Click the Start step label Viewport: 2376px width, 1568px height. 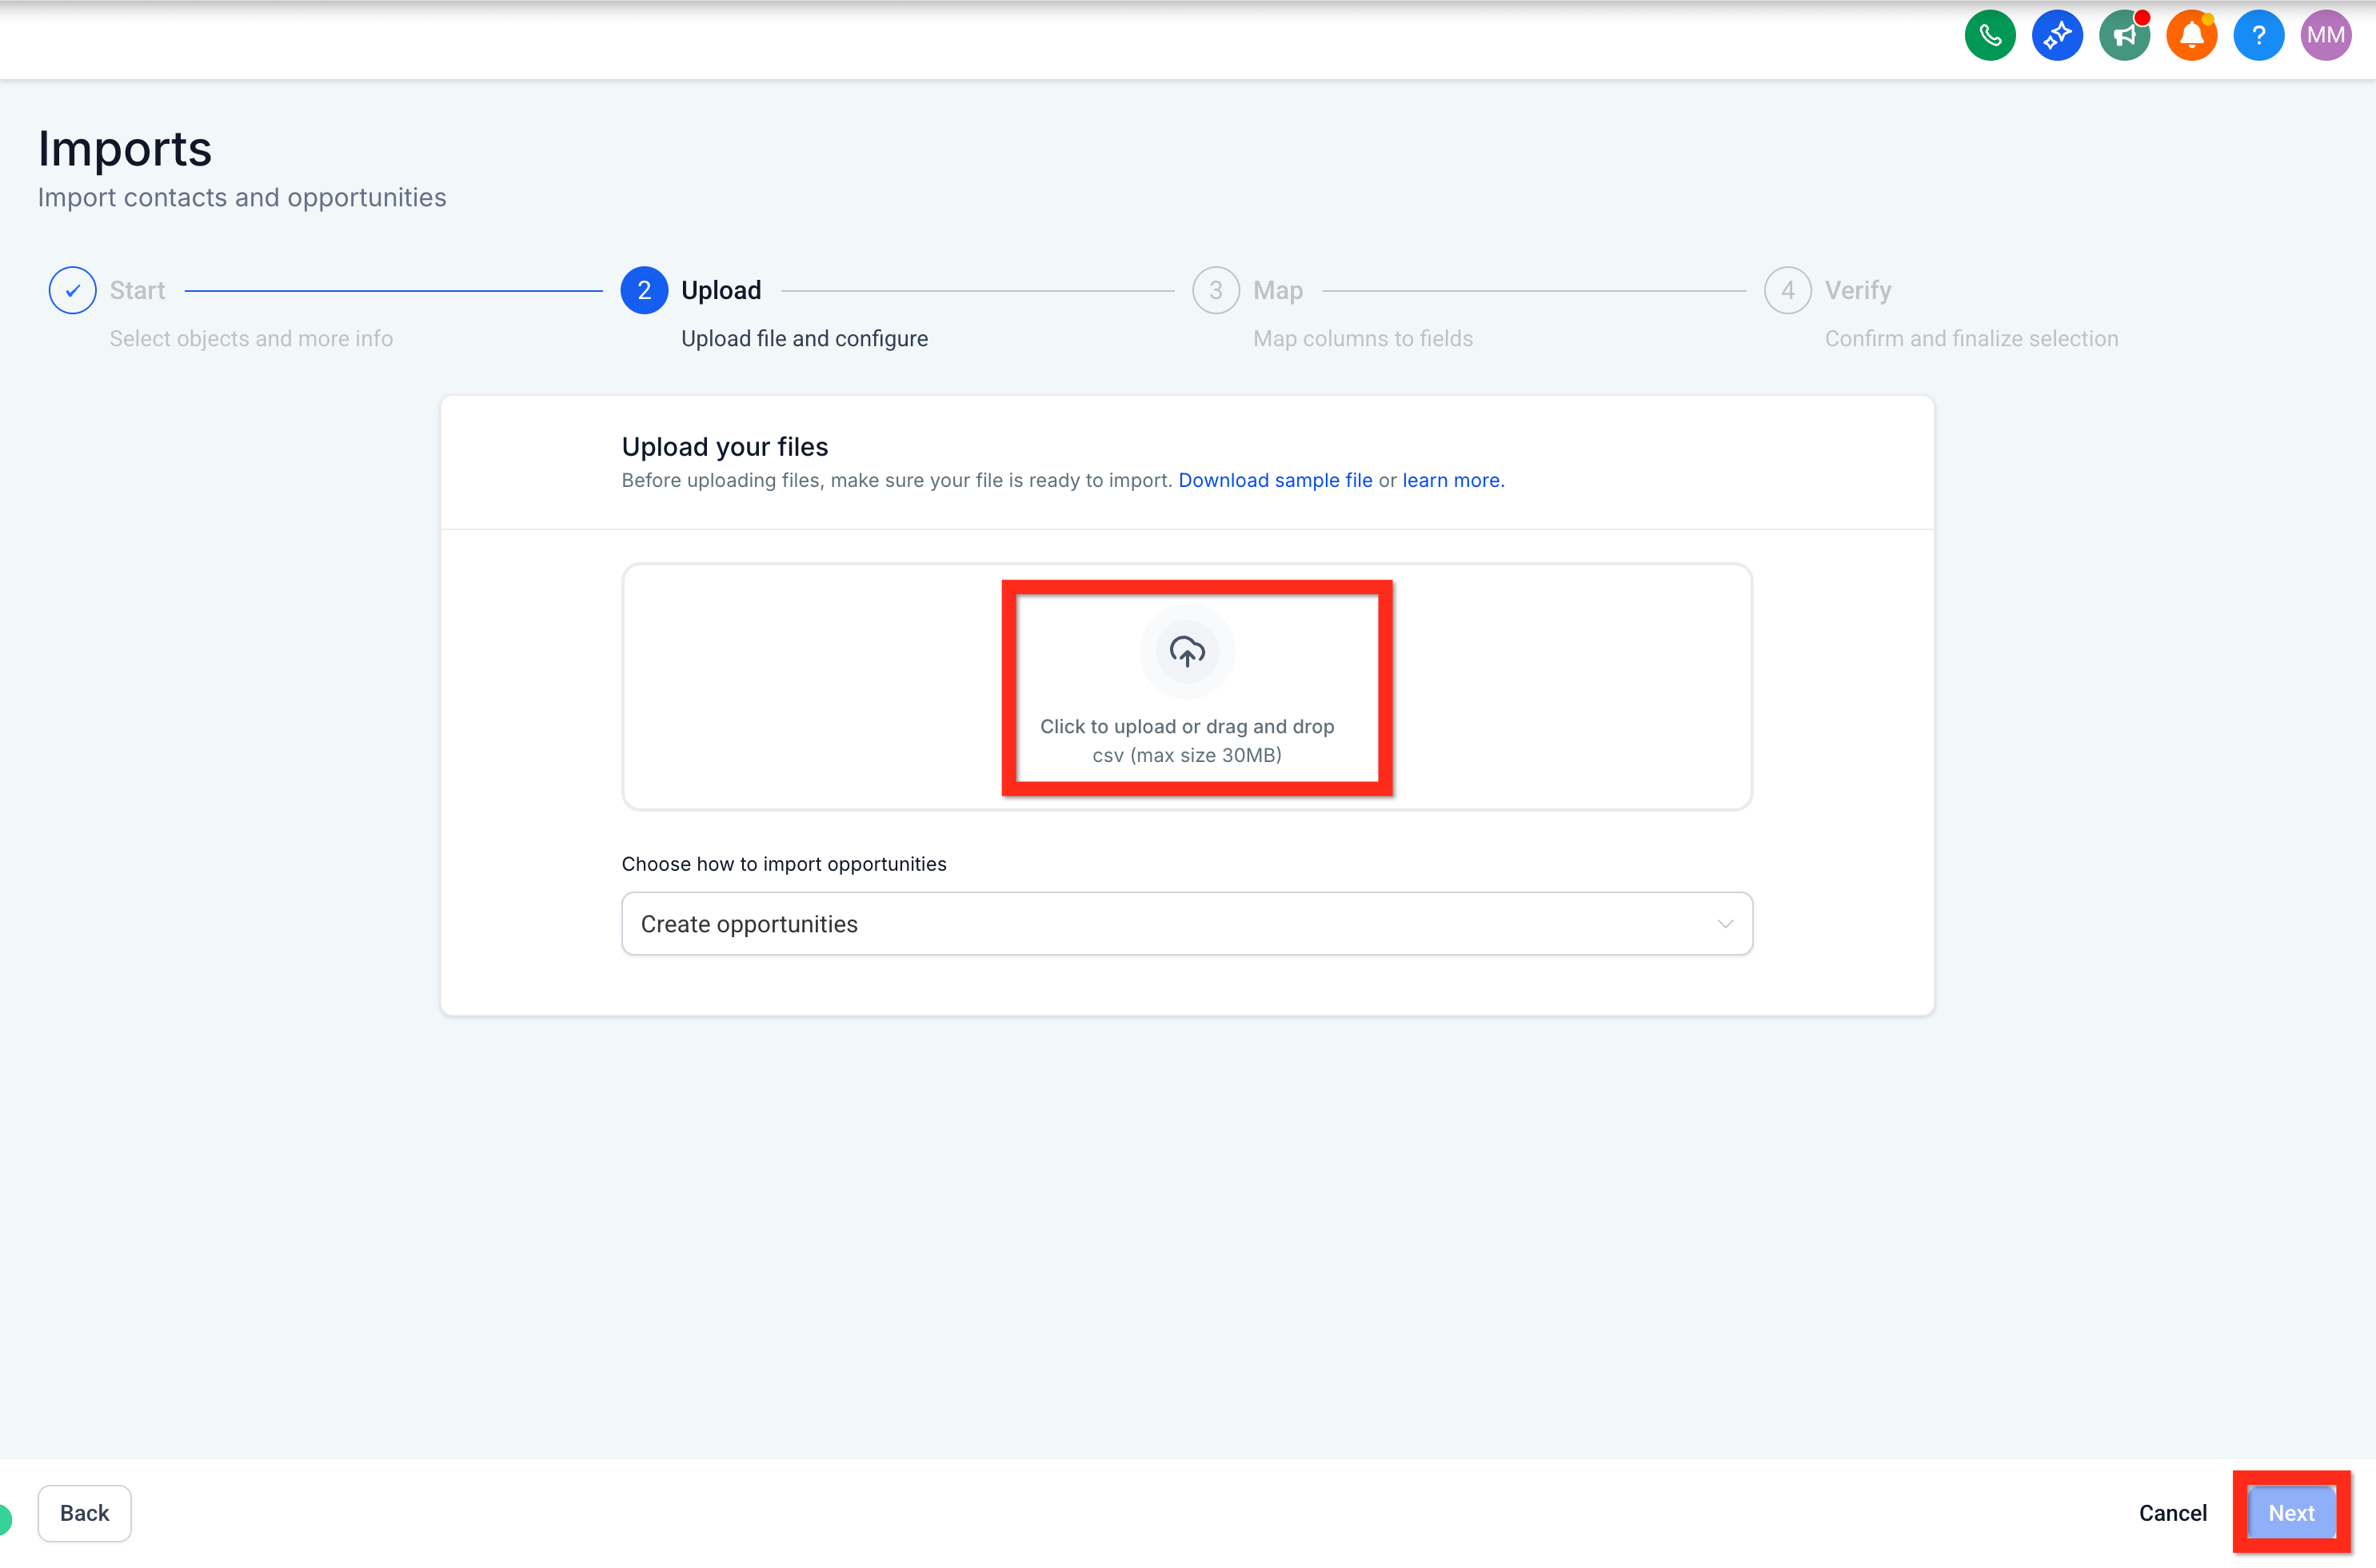137,290
